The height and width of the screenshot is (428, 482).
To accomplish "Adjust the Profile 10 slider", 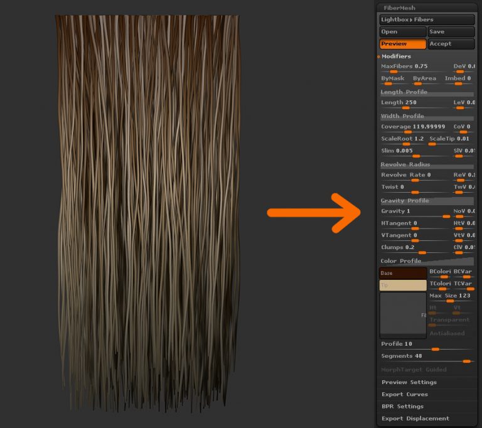I will pyautogui.click(x=426, y=346).
